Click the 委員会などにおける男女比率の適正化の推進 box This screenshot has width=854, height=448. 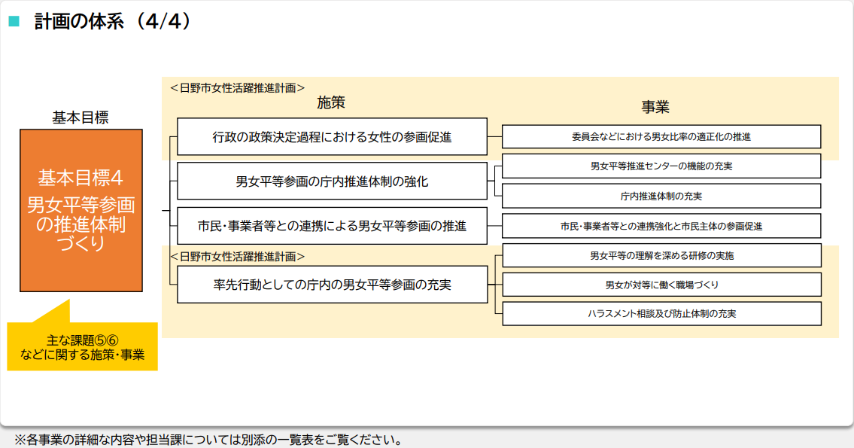(661, 137)
